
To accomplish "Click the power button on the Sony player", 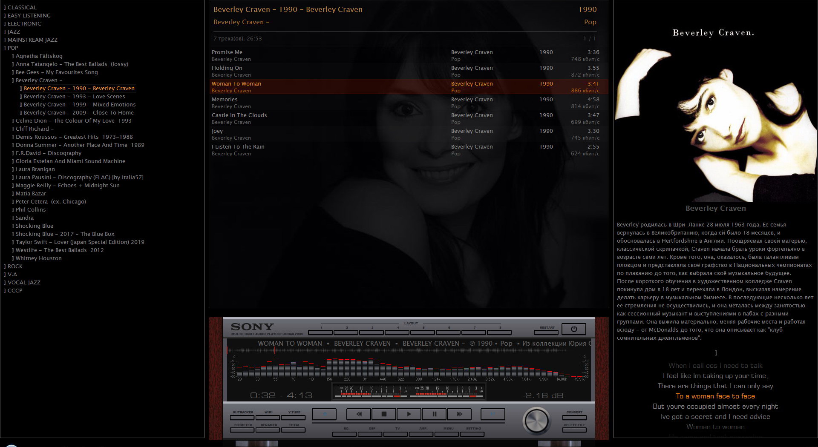I will (x=573, y=329).
